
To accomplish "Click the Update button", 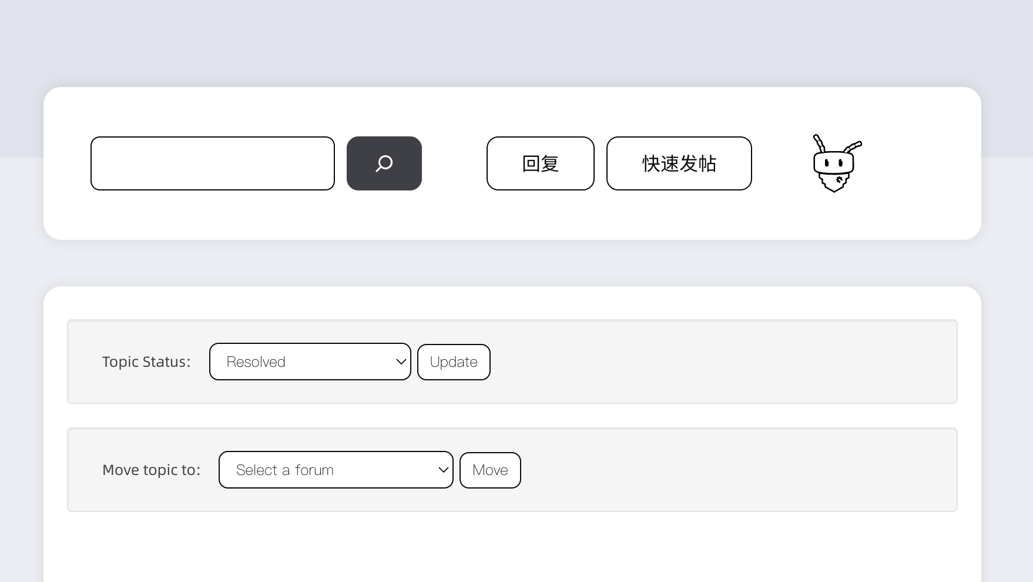I will [454, 362].
